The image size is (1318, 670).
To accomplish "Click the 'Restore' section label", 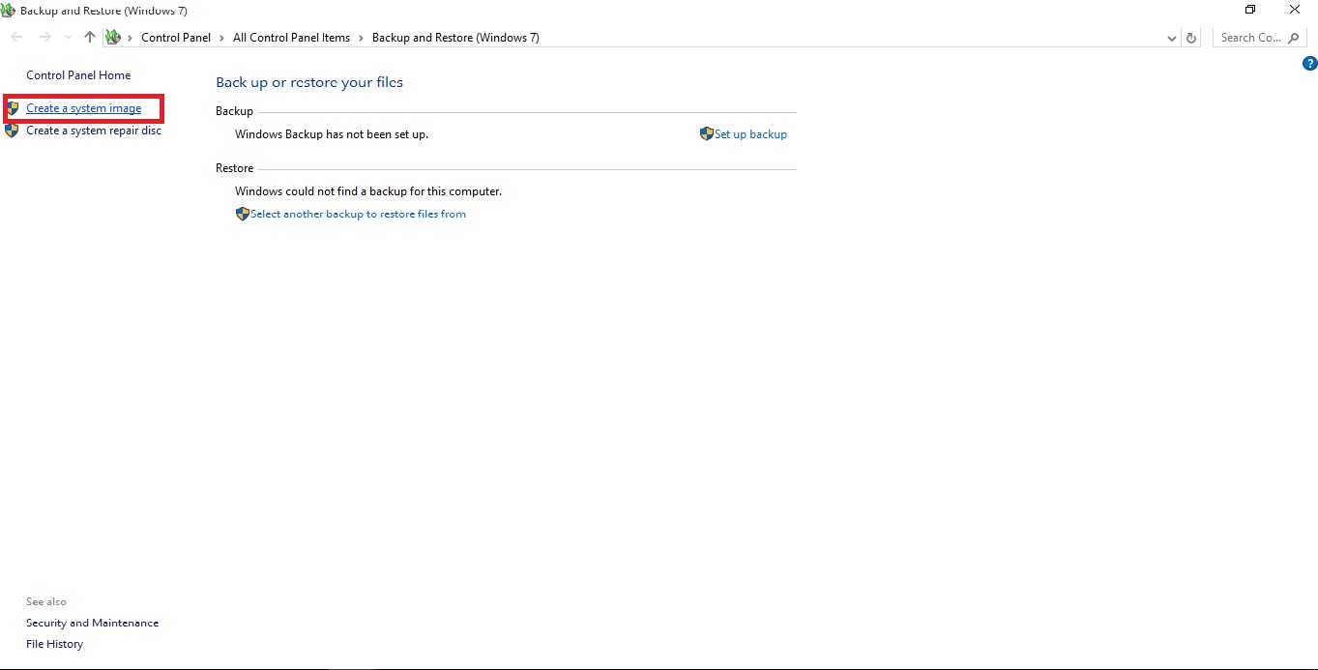I will coord(234,168).
